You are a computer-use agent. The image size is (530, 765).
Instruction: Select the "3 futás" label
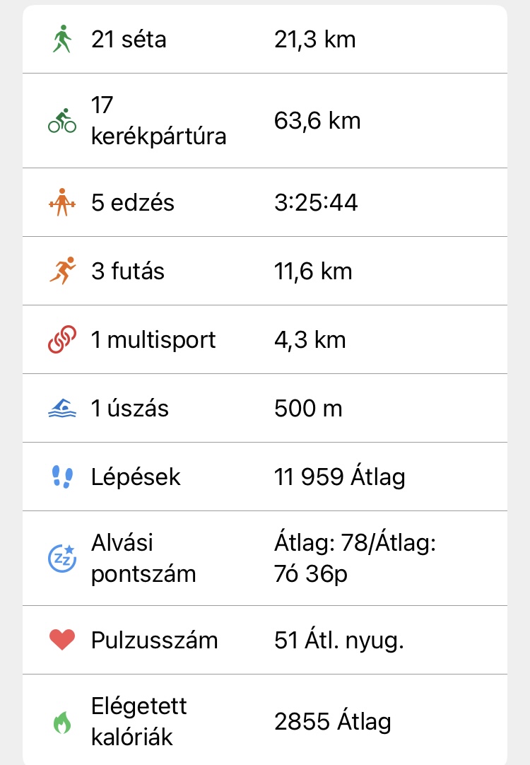pos(128,271)
